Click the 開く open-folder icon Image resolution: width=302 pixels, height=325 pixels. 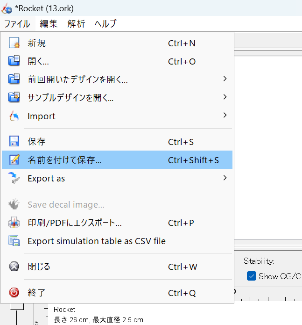14,61
